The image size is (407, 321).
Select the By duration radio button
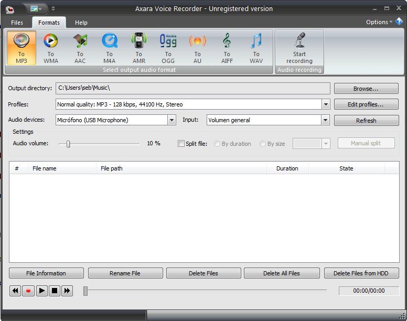(217, 144)
